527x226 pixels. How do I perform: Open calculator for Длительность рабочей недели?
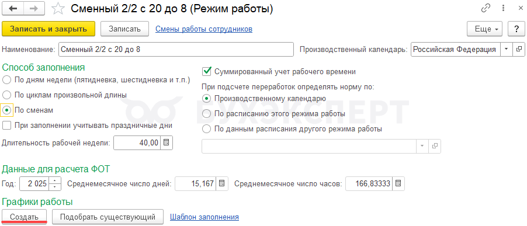[x=167, y=142]
